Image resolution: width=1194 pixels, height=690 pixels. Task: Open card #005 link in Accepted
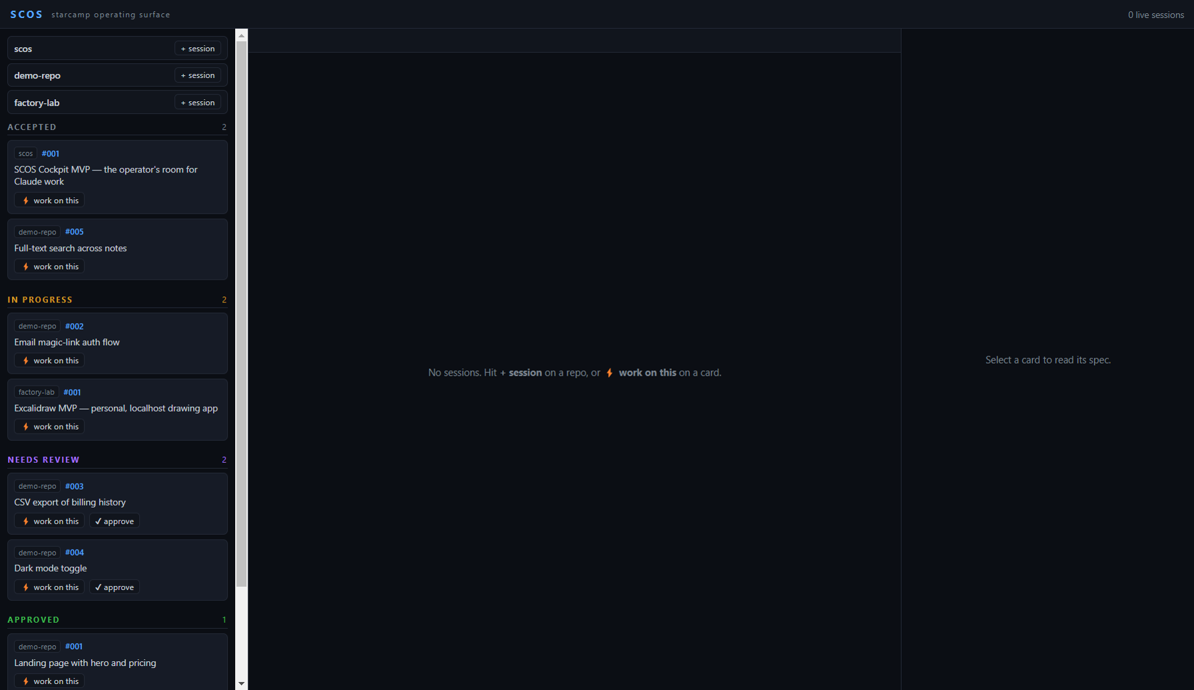[x=75, y=232]
